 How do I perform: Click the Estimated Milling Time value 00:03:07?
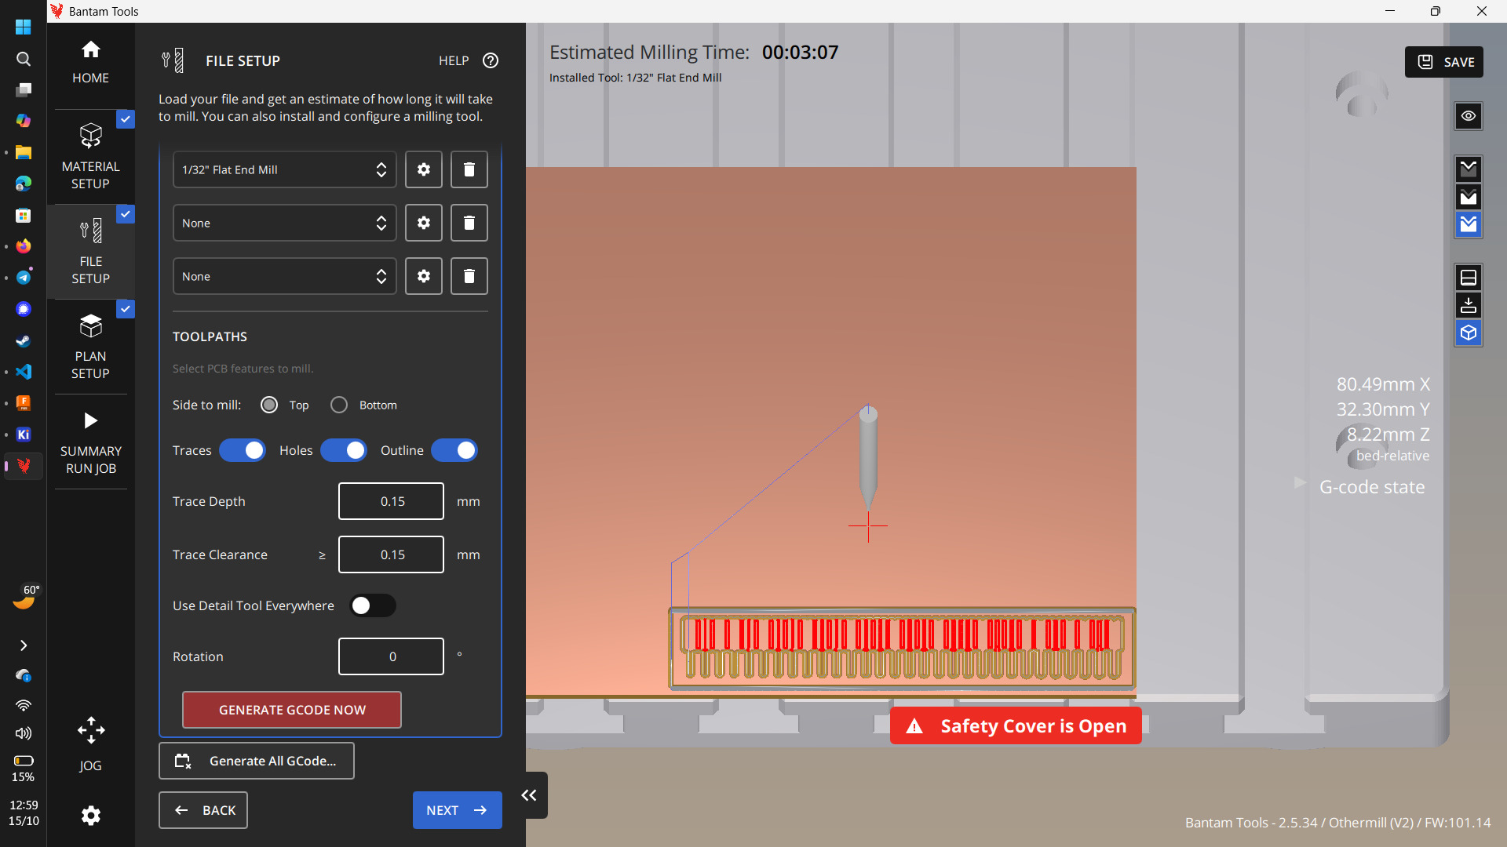point(800,53)
